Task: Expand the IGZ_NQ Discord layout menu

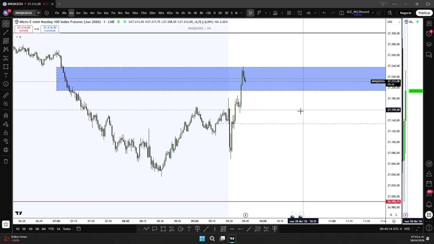Action: point(373,13)
